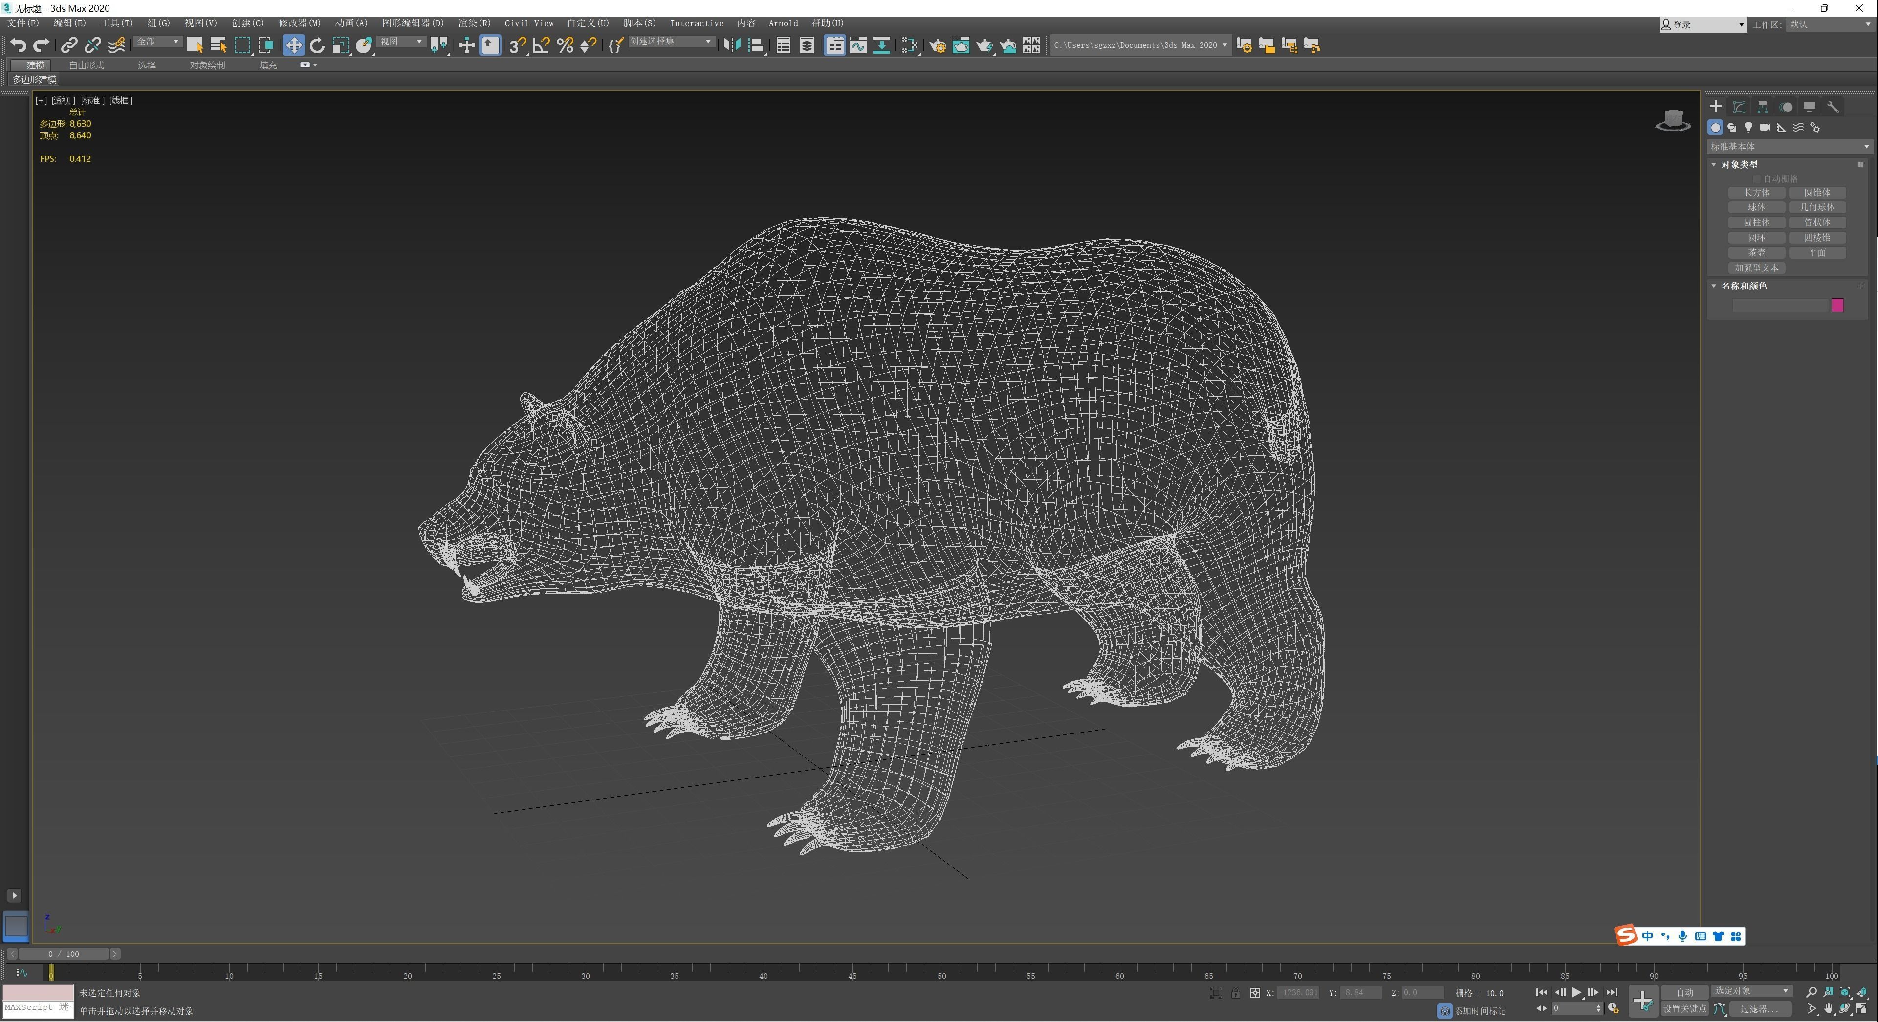This screenshot has width=1878, height=1022.
Task: Select the Select and Link tool
Action: pos(68,45)
